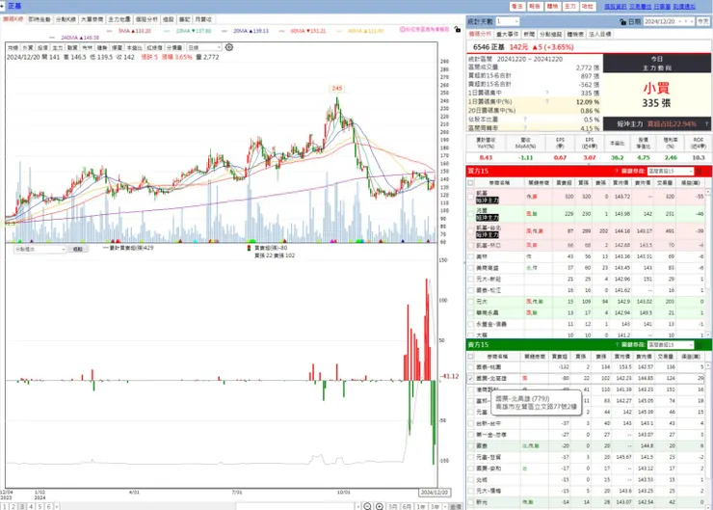Open the 關鍵券商 dropdown in the 賣方15 header
713x510 pixels.
(x=671, y=345)
